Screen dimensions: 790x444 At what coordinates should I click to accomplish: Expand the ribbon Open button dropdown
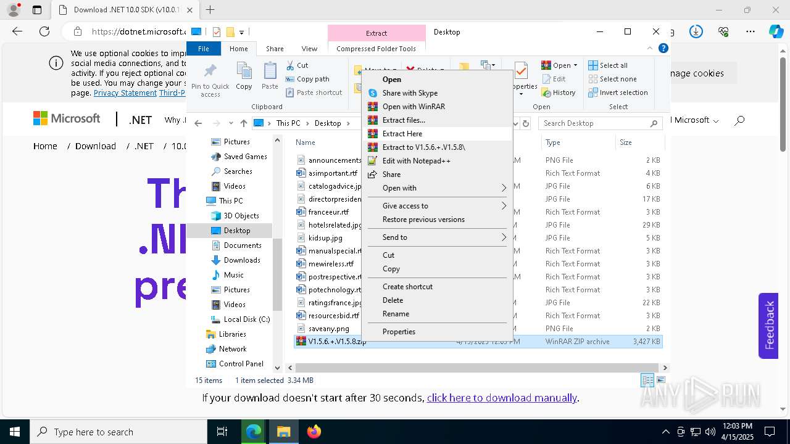click(575, 65)
